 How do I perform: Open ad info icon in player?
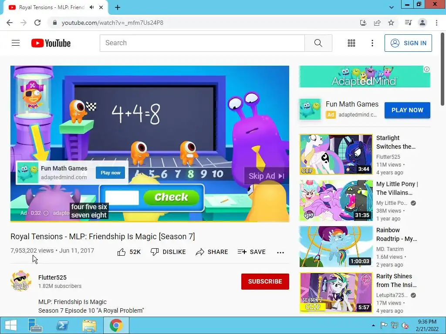46,213
